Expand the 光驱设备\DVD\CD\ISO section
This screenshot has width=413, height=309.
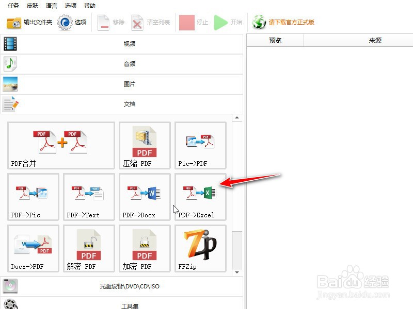[129, 287]
